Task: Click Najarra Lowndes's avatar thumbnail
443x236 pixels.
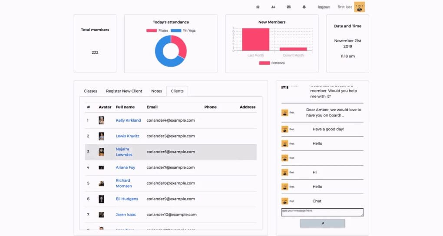Action: (102, 152)
